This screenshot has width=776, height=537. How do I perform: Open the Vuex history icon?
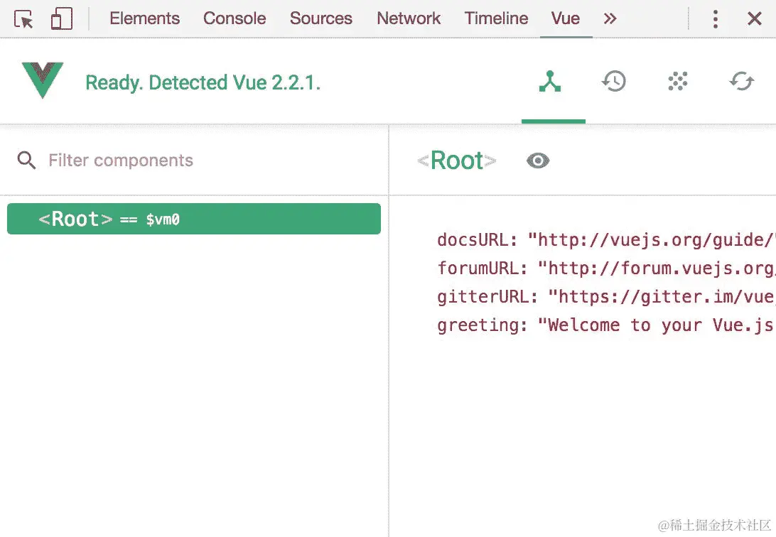click(614, 82)
